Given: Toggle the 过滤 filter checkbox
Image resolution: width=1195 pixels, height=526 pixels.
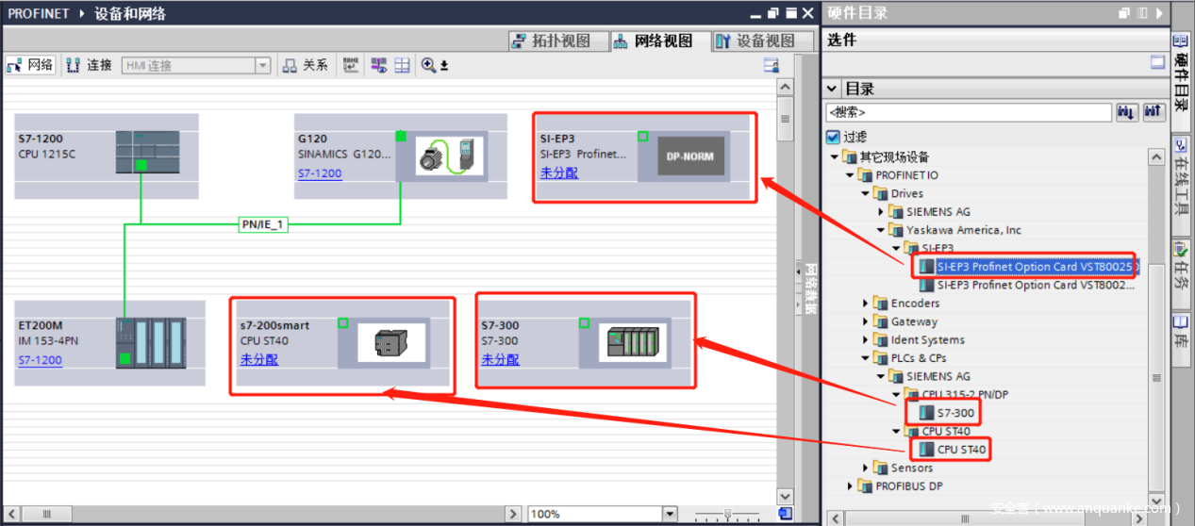Looking at the screenshot, I should (x=833, y=137).
